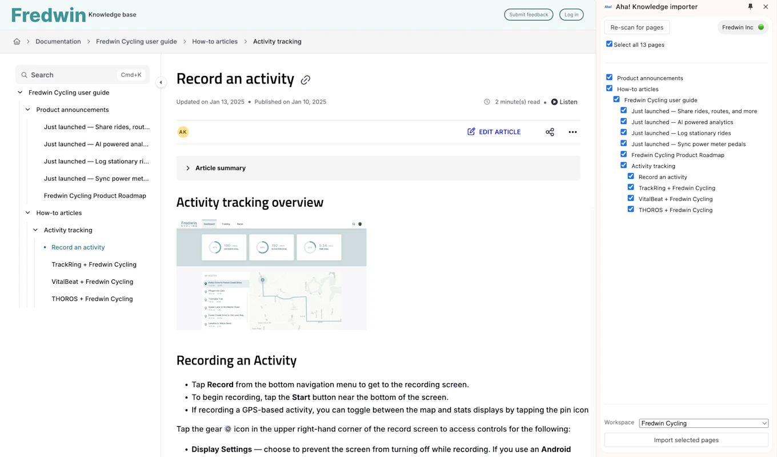Toggle the Product announcements checkbox

coord(609,77)
